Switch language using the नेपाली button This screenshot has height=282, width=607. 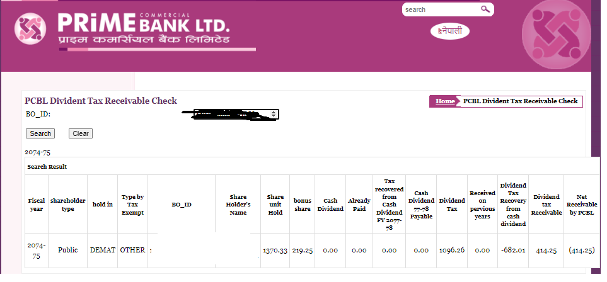450,30
